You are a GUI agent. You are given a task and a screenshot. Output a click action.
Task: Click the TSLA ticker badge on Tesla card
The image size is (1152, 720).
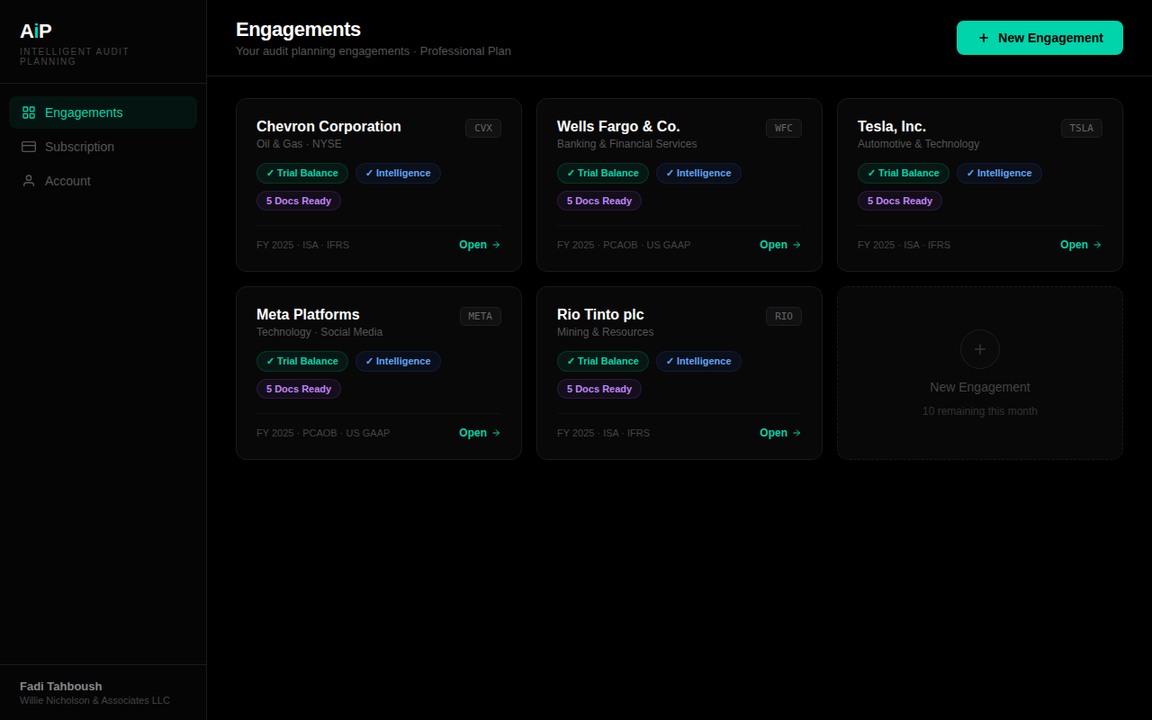[x=1081, y=128]
